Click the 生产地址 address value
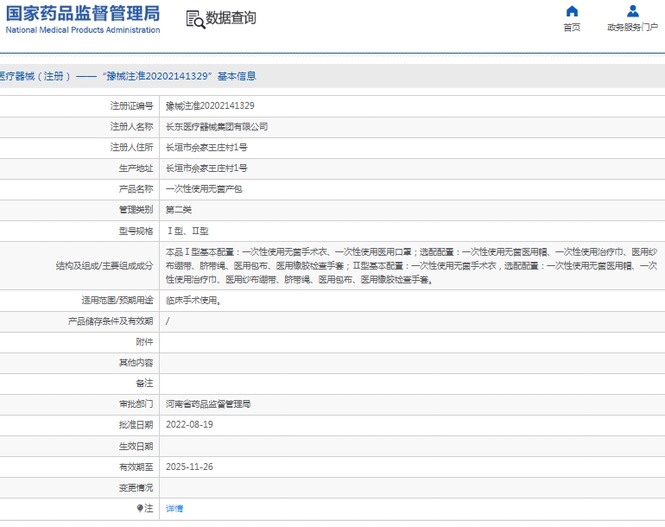The image size is (665, 527). pyautogui.click(x=206, y=168)
